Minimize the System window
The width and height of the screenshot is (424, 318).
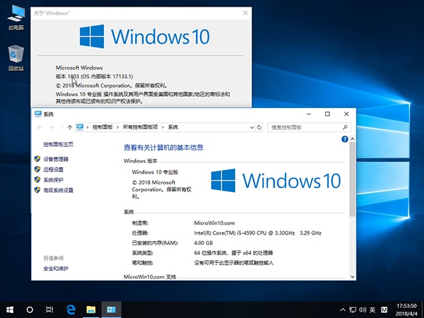309,114
